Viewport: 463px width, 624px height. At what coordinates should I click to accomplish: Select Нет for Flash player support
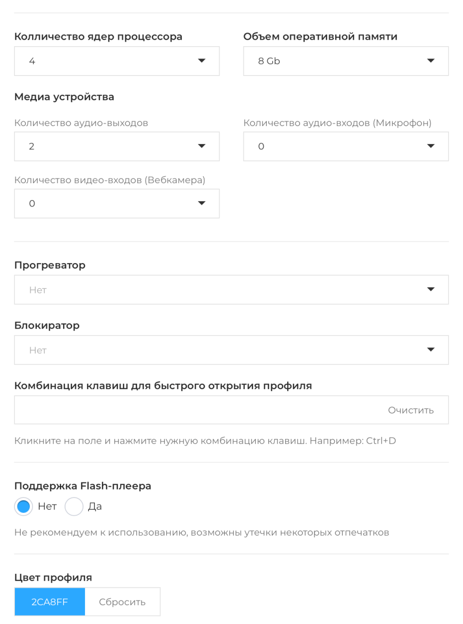[23, 507]
